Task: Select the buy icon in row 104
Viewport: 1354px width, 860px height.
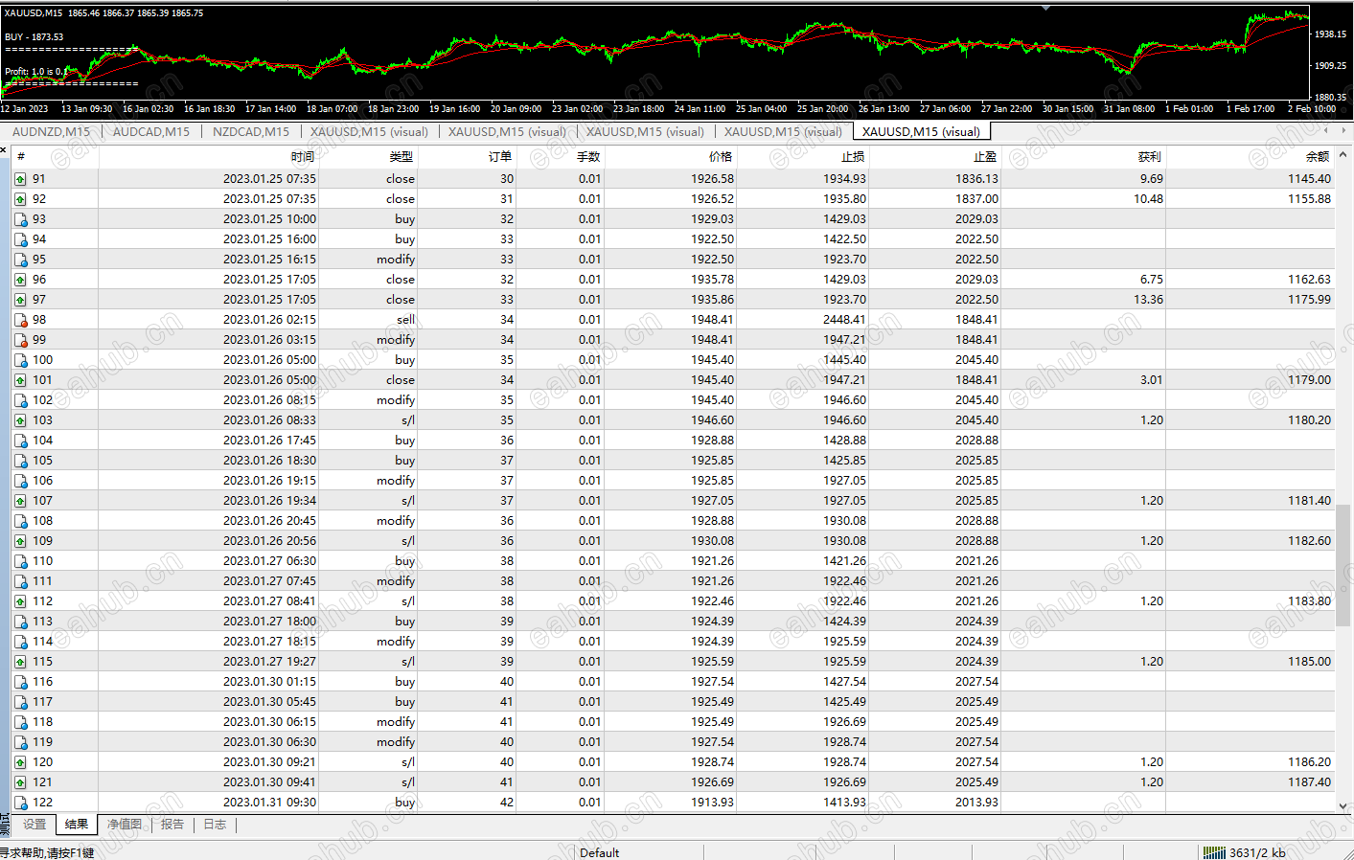Action: tap(20, 441)
